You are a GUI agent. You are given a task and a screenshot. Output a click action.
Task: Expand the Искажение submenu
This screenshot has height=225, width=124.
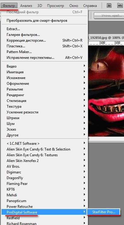44,78
